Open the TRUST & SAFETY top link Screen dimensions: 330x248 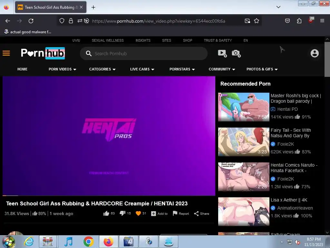coord(218,40)
